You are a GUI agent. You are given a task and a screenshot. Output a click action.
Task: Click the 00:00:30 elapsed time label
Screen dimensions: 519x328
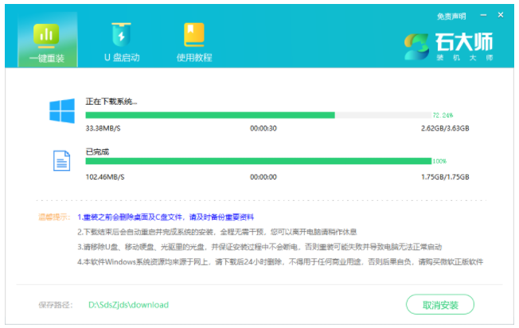[x=263, y=127]
